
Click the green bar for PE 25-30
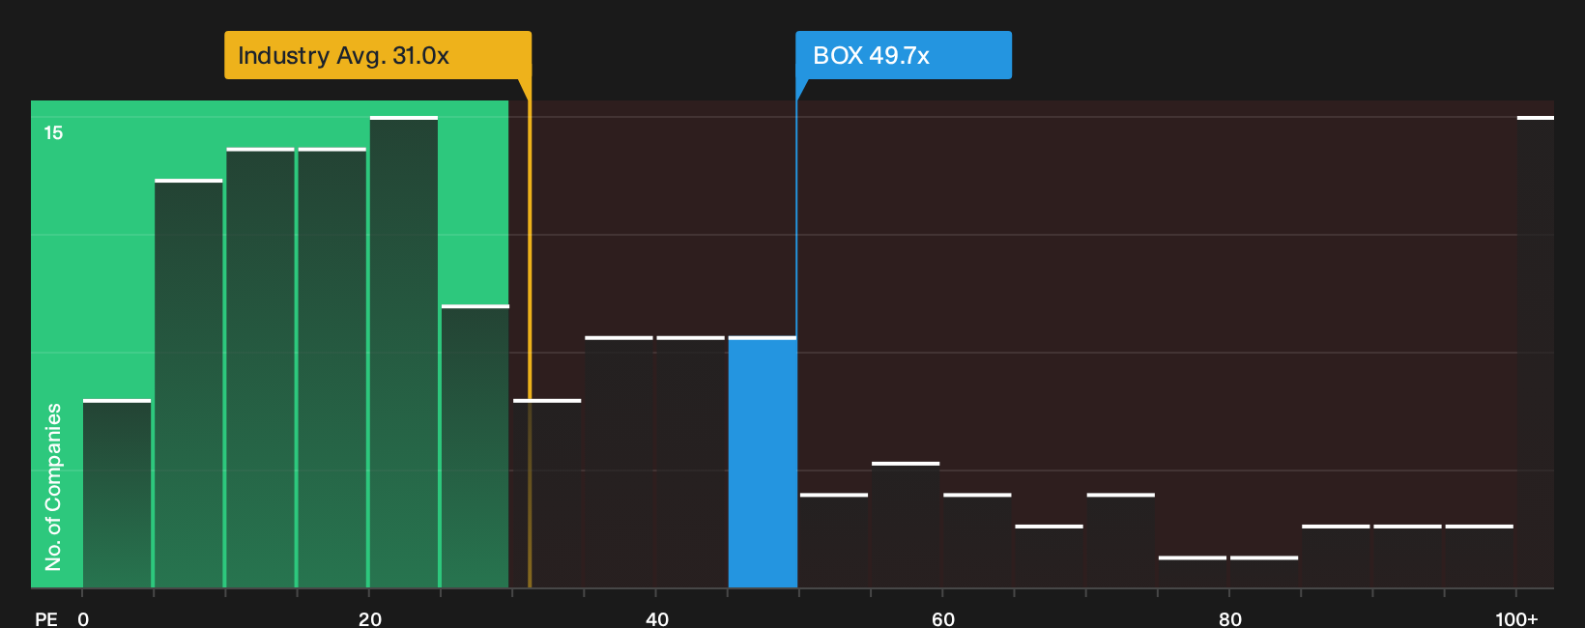point(475,446)
